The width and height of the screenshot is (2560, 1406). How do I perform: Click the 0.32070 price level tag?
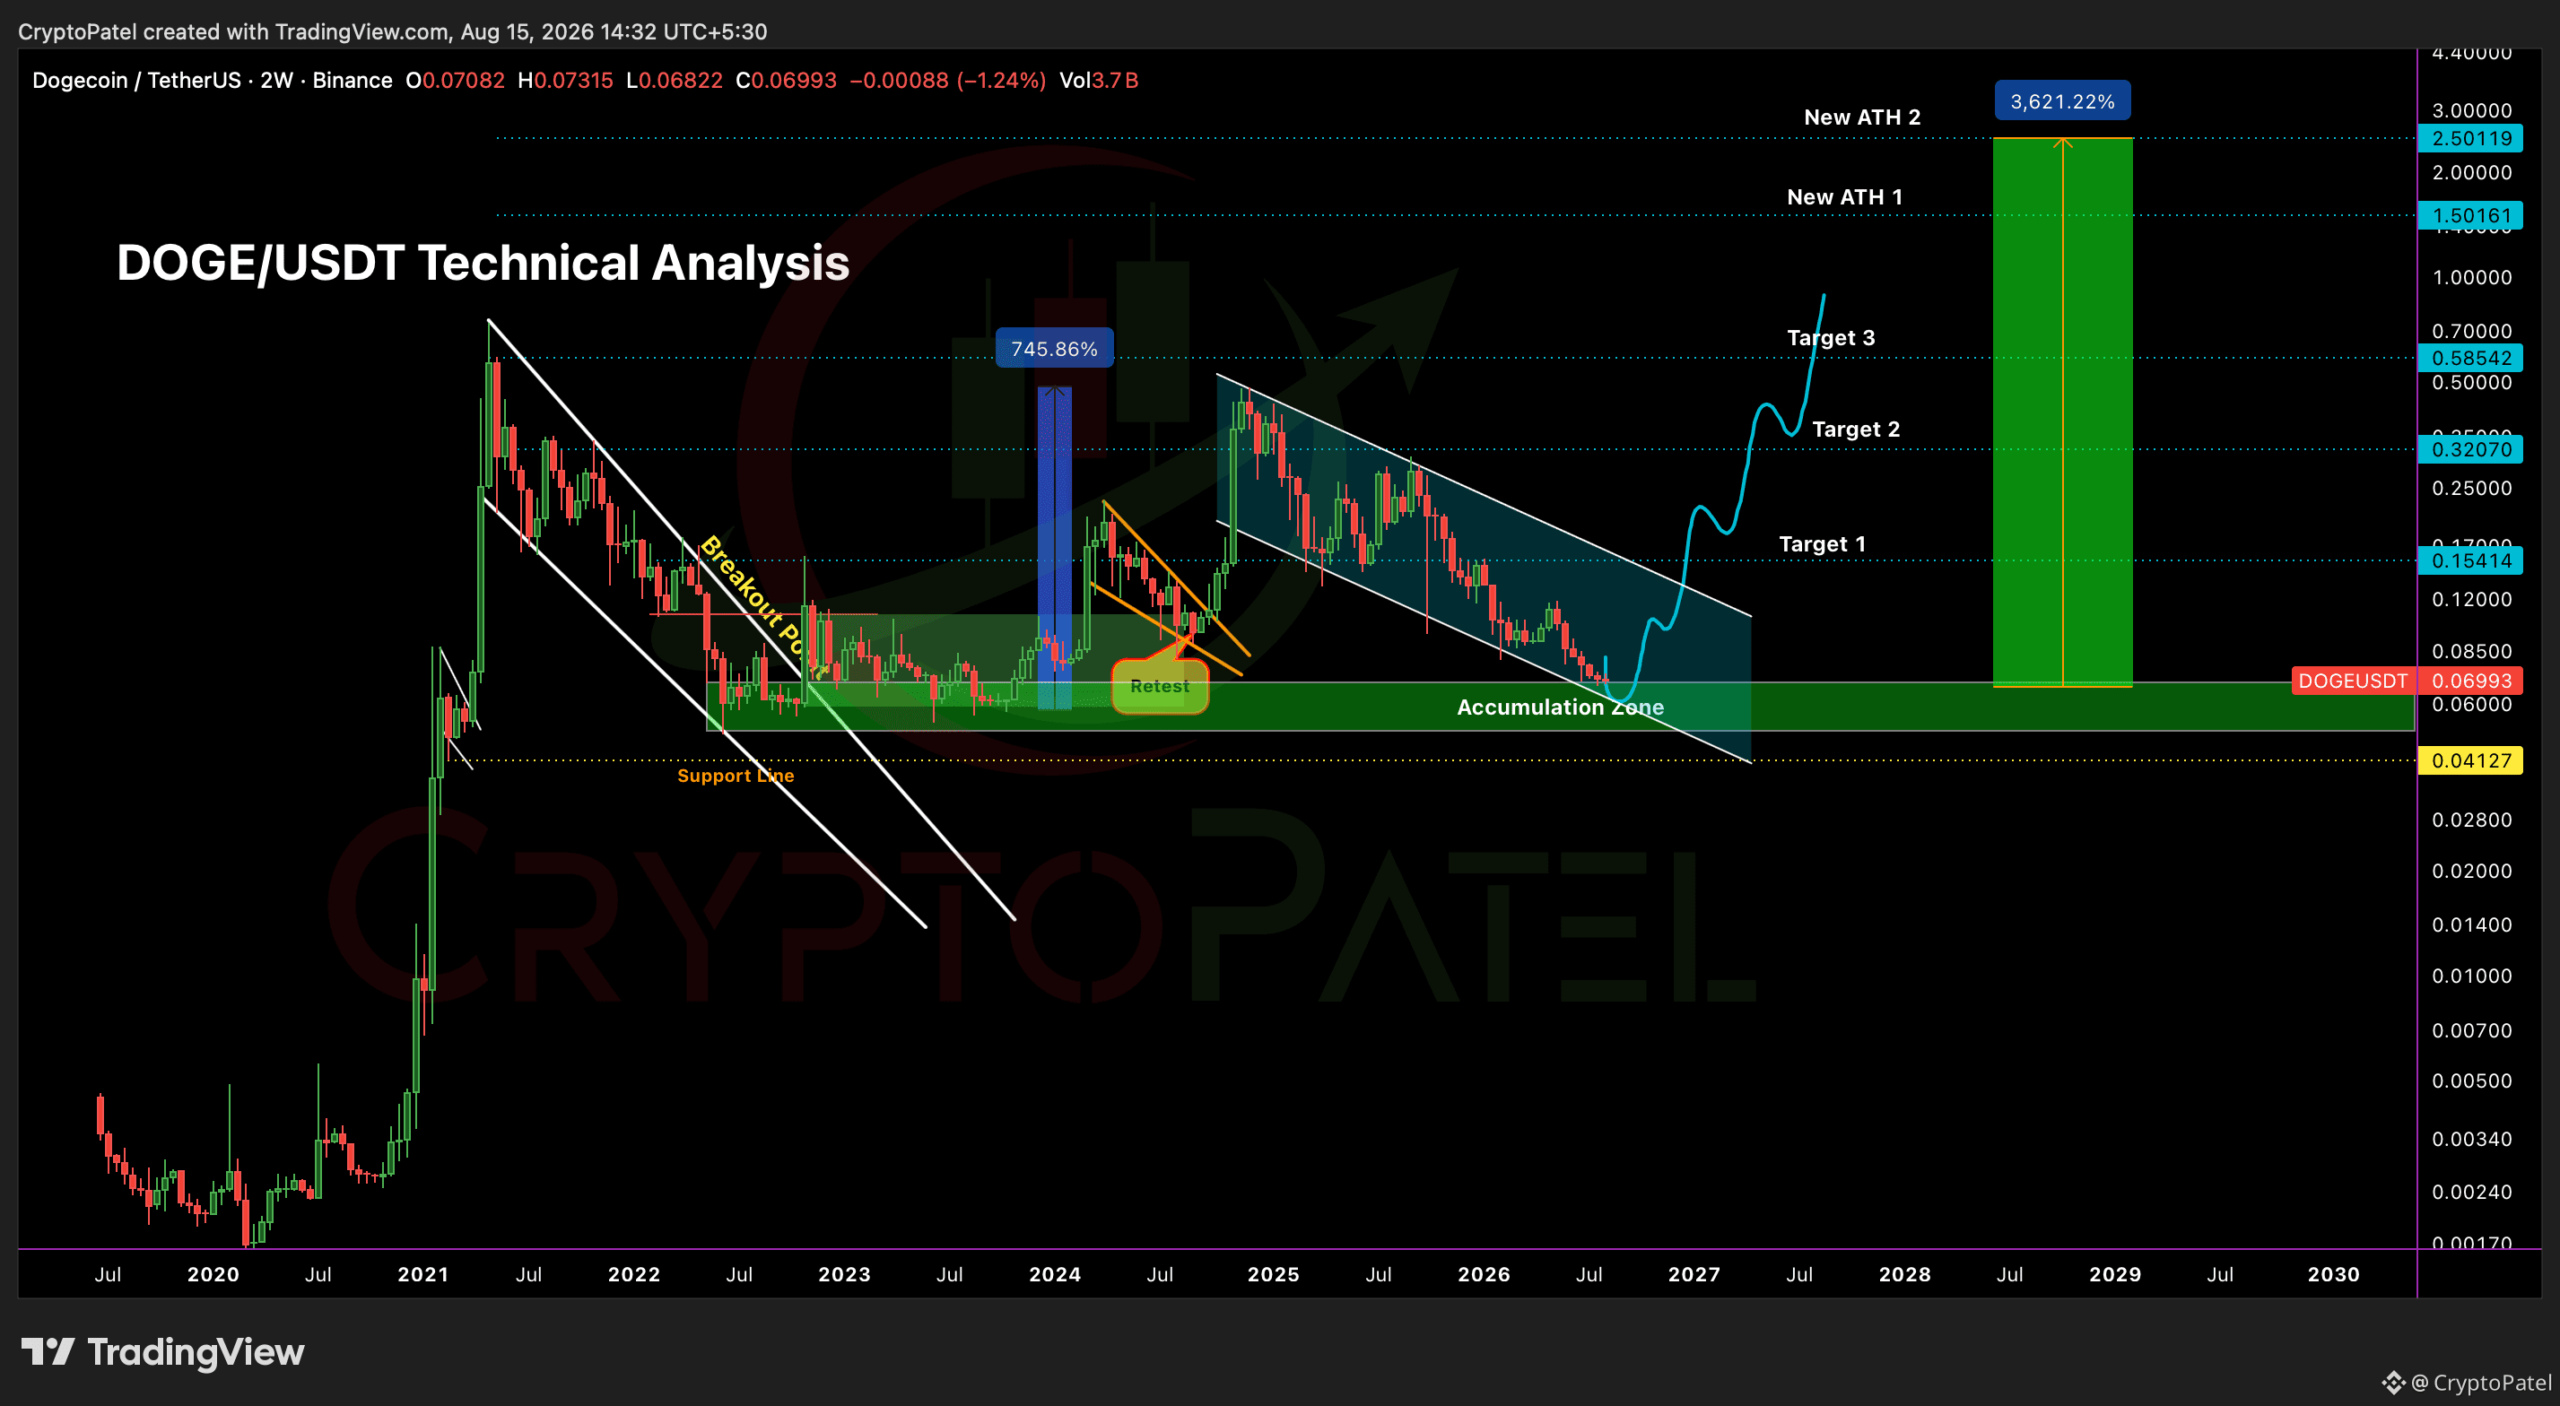(2470, 449)
